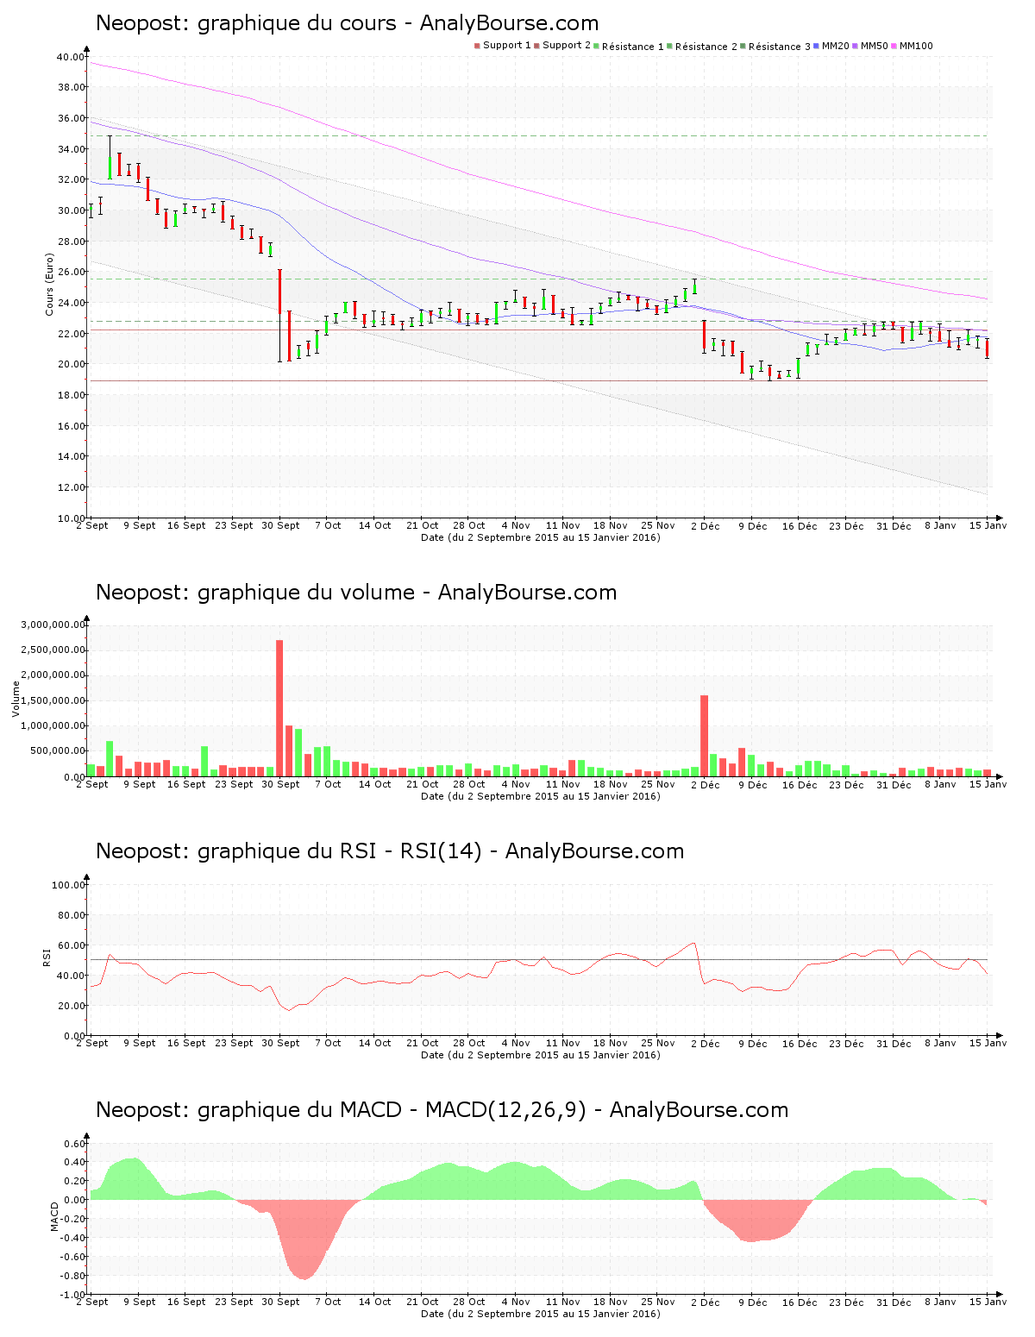Screen dimensions: 1035x1337
Task: Click the date range caption under the MACD chart
Action: pos(540,1314)
